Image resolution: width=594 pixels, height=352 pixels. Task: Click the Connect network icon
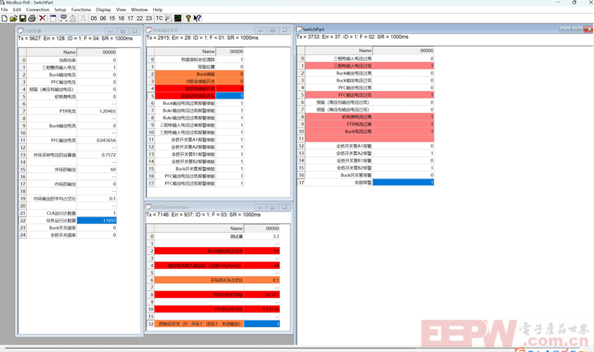[x=63, y=18]
